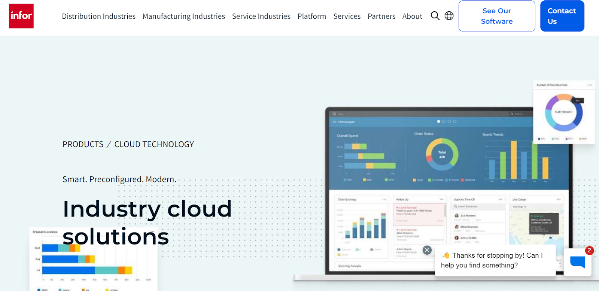599x291 pixels.
Task: Open the About menu
Action: click(412, 16)
